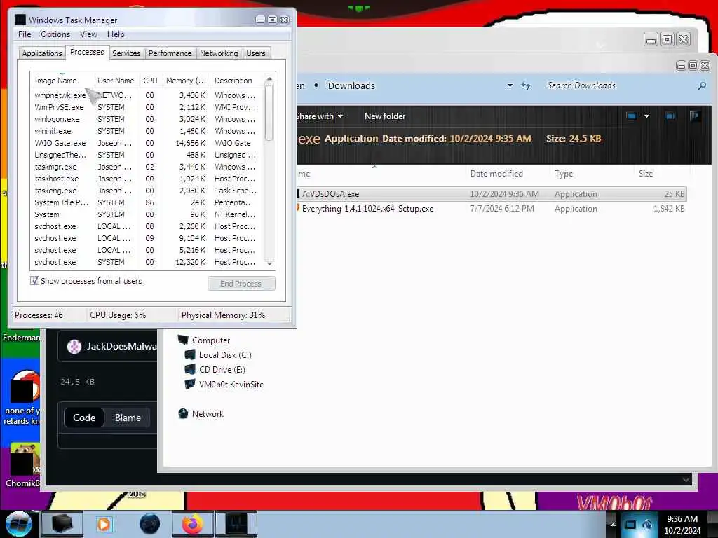Sort processes by Image Name column
Screen dimensions: 718x538
point(62,81)
